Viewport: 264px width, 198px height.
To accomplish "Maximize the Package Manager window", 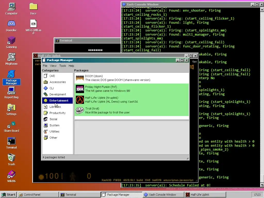I will [182, 60].
